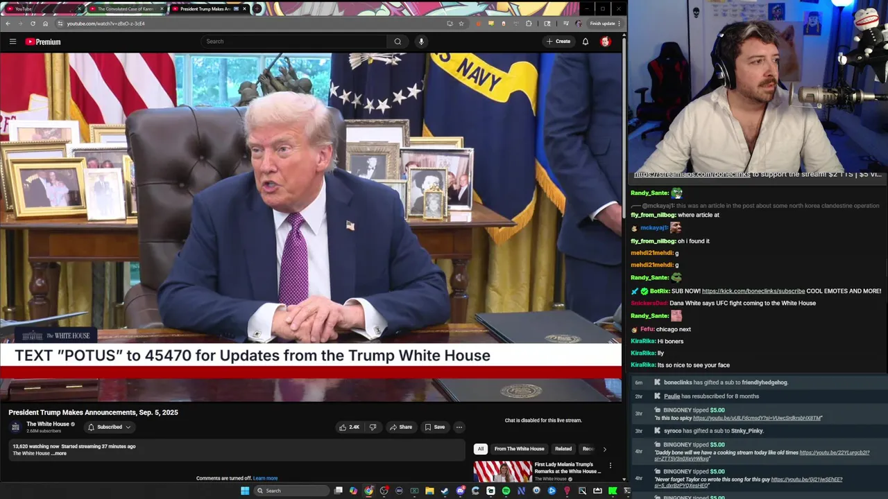Image resolution: width=888 pixels, height=499 pixels.
Task: Open Windows Start menu
Action: click(245, 491)
